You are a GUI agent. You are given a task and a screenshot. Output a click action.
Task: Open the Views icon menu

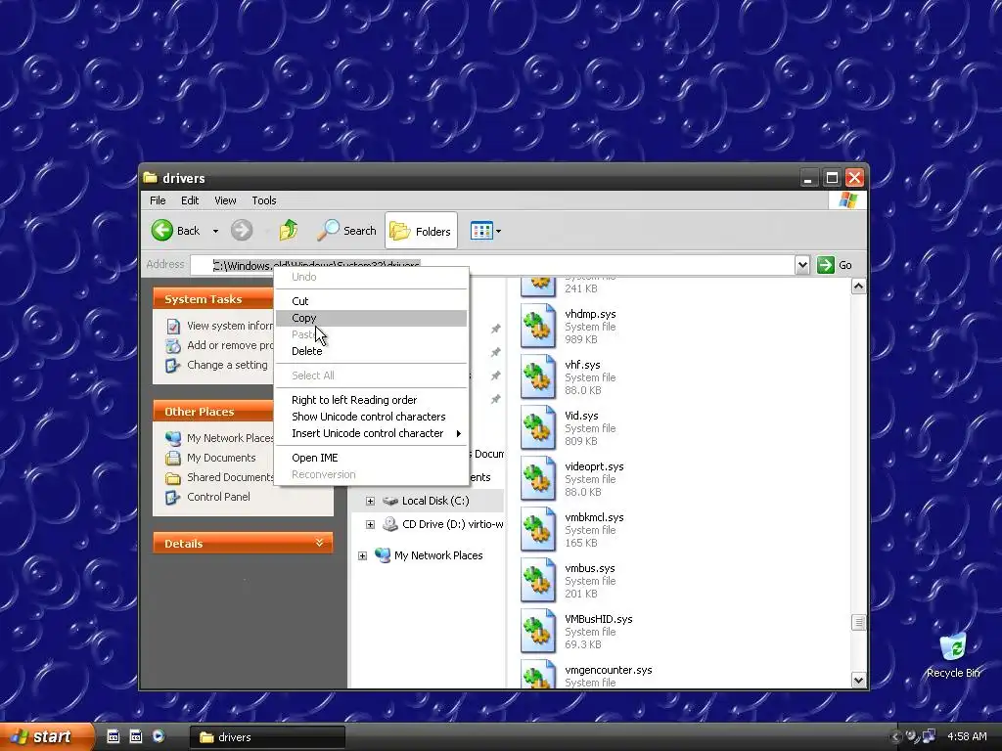(481, 231)
